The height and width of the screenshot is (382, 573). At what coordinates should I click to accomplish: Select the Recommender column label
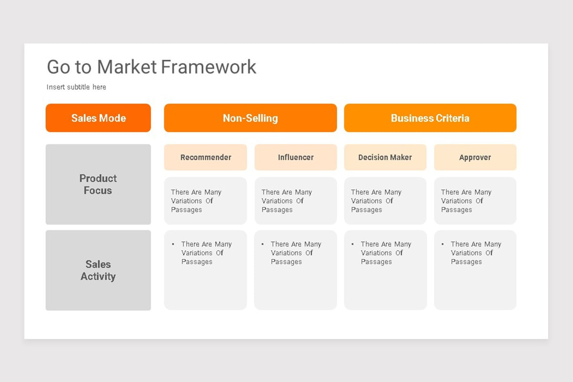click(206, 157)
